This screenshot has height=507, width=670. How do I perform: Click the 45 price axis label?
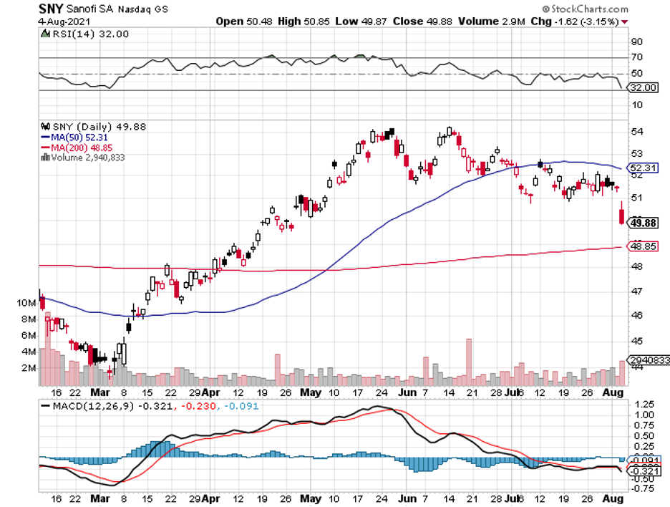coord(636,341)
